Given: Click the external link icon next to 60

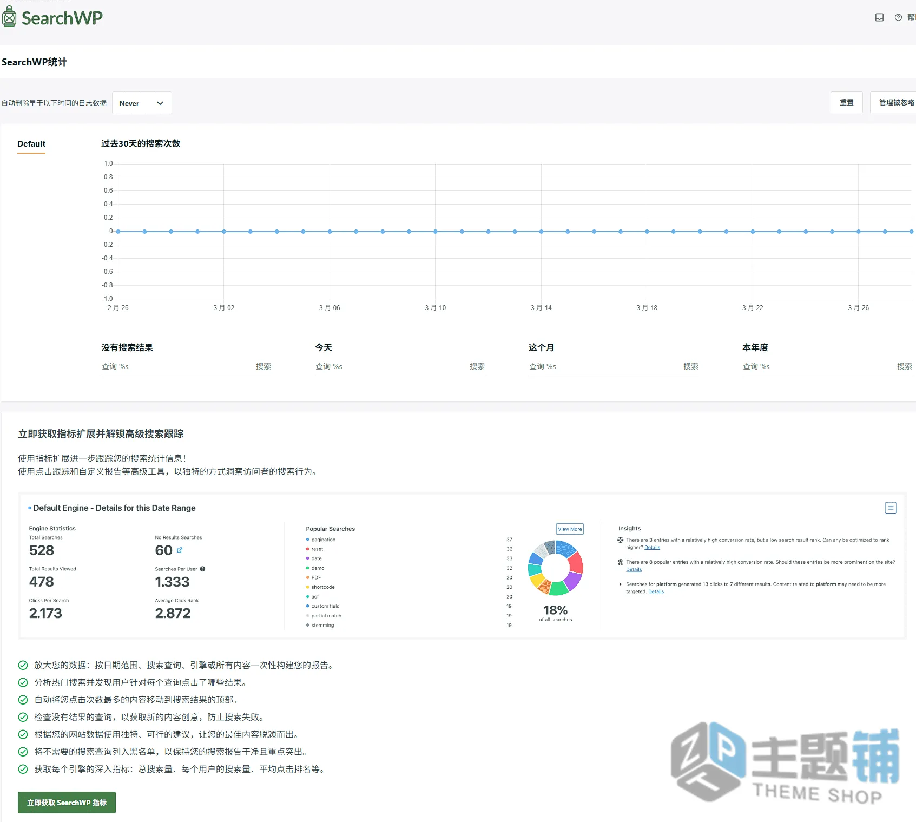Looking at the screenshot, I should [x=180, y=550].
